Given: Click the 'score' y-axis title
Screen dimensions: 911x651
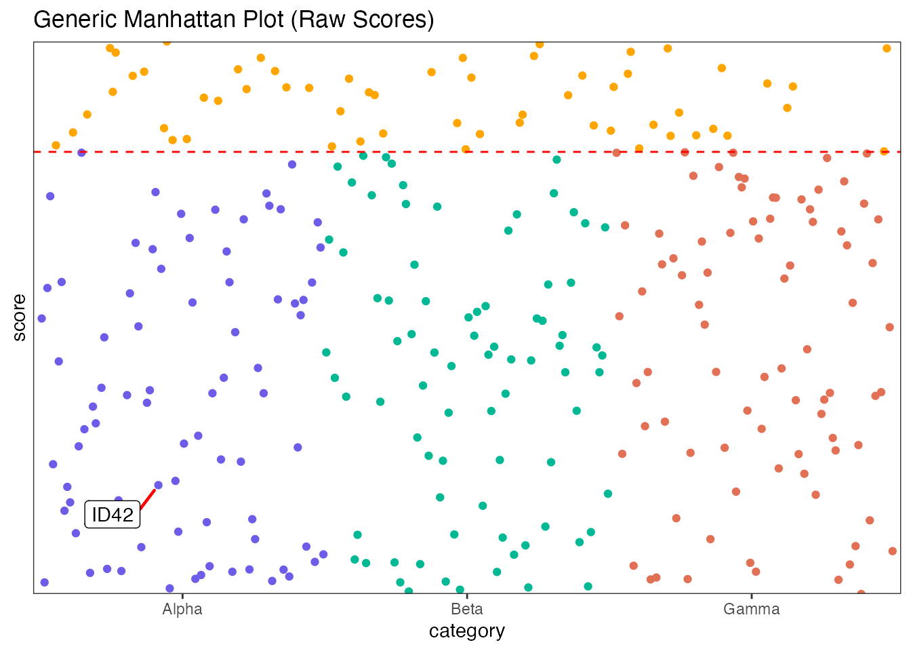Looking at the screenshot, I should pos(20,317).
